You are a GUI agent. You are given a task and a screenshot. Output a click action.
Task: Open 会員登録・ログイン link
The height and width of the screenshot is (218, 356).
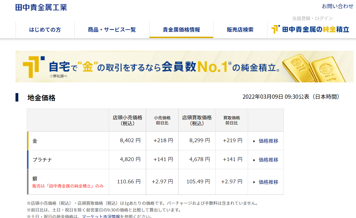(x=312, y=18)
